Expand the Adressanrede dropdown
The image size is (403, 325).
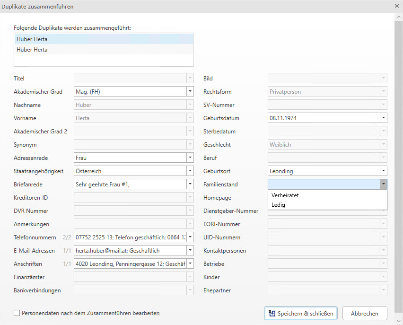tap(190, 158)
